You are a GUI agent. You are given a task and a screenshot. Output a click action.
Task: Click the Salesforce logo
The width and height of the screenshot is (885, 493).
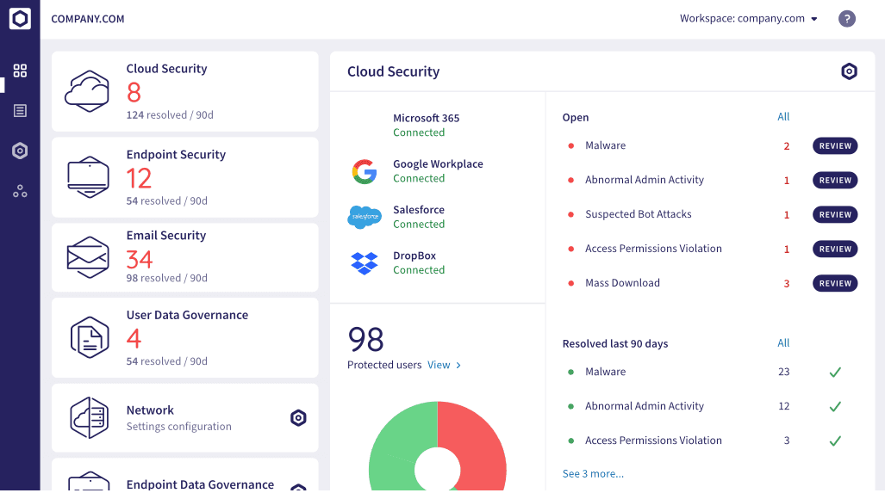tap(364, 217)
